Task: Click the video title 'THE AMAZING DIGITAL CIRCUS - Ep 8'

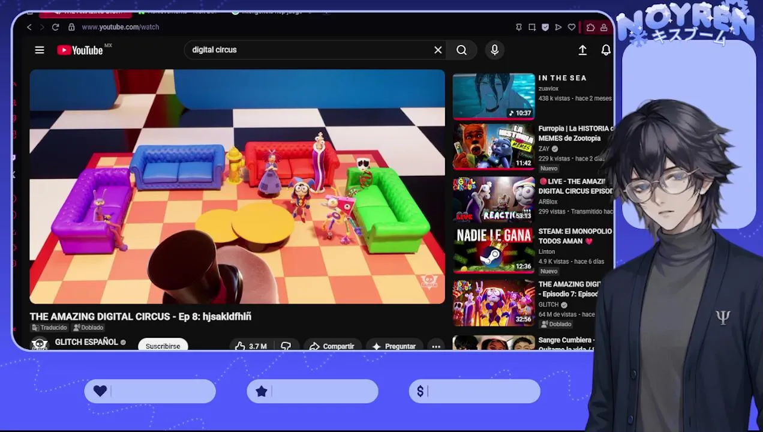Action: tap(140, 316)
